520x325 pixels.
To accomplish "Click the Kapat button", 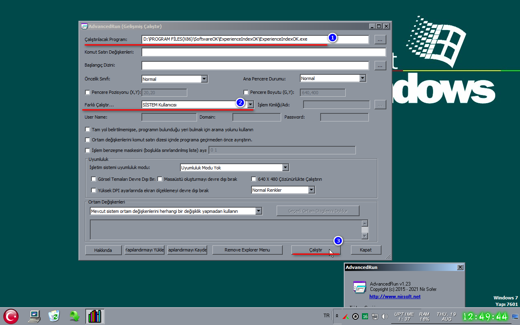I will coord(366,250).
